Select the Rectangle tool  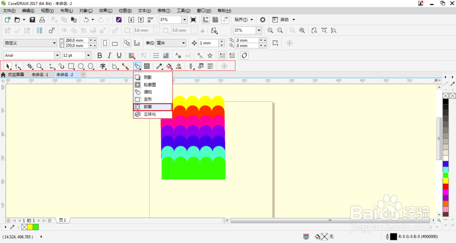71,66
